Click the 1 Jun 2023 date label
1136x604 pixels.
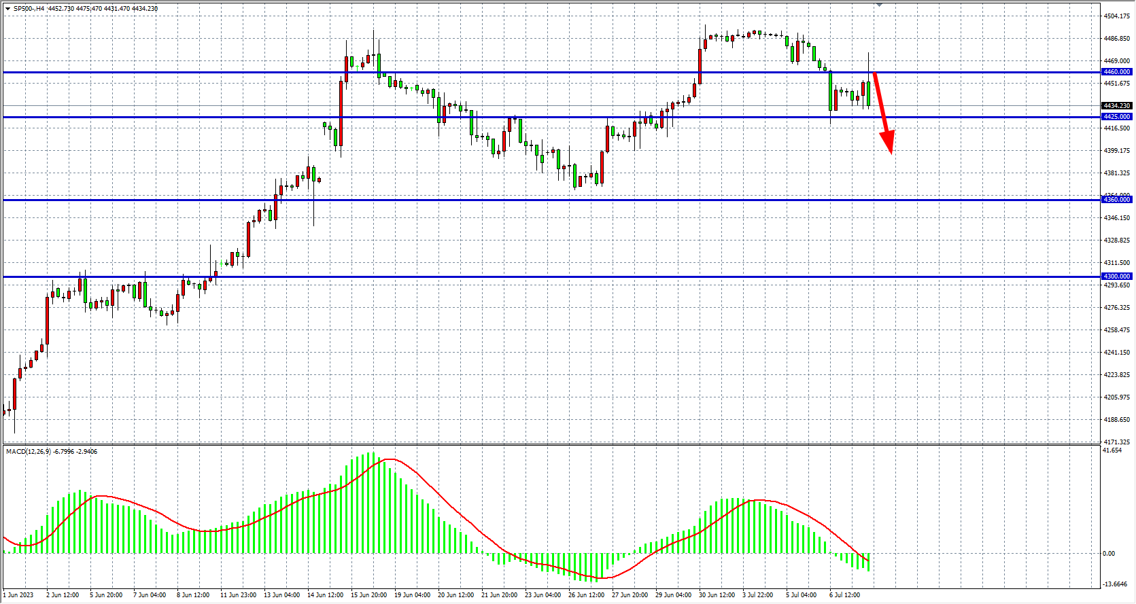point(18,595)
